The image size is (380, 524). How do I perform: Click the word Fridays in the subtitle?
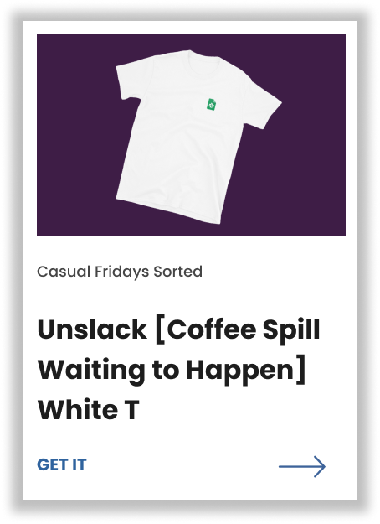[x=121, y=272]
